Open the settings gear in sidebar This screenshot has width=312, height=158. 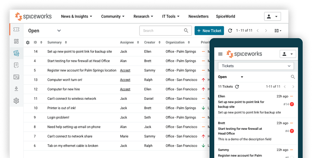16,101
